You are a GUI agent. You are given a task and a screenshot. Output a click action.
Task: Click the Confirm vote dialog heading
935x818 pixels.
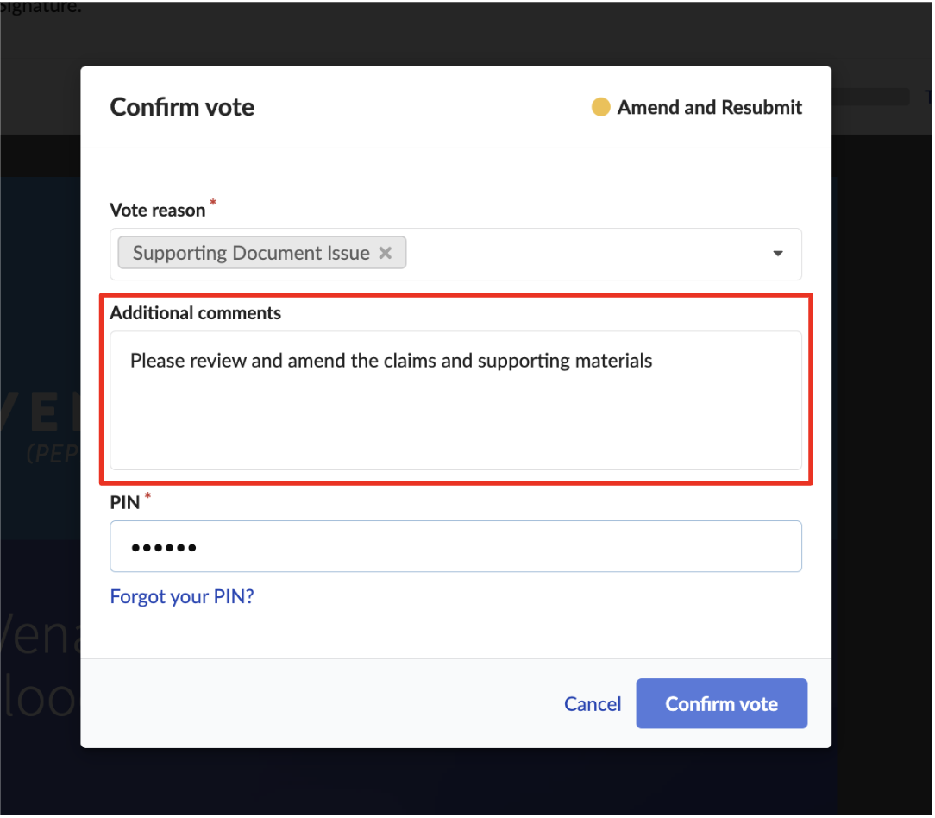[x=183, y=107]
